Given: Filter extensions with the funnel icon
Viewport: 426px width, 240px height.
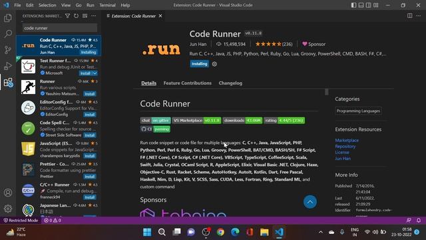Looking at the screenshot, I should tap(67, 16).
